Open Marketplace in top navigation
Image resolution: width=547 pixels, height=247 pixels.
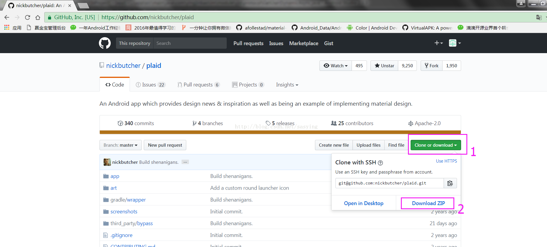tap(303, 43)
